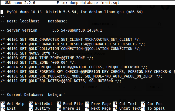Click the $ truncation marker at line end
This screenshot has height=111, width=175.
[x=173, y=72]
